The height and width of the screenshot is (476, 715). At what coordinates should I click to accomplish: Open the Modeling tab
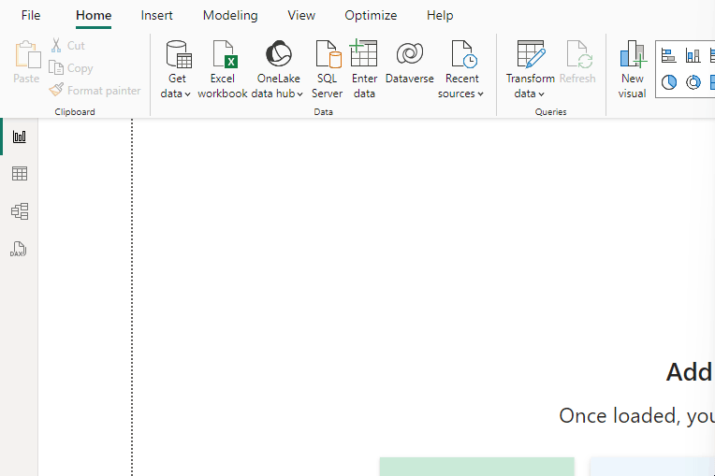click(x=230, y=16)
